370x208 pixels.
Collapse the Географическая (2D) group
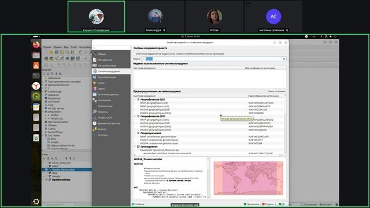(135, 99)
